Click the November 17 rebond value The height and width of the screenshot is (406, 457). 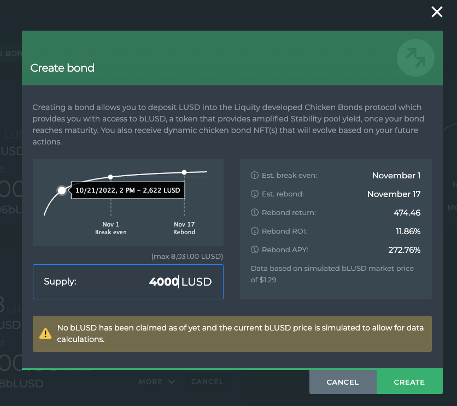pyautogui.click(x=394, y=194)
